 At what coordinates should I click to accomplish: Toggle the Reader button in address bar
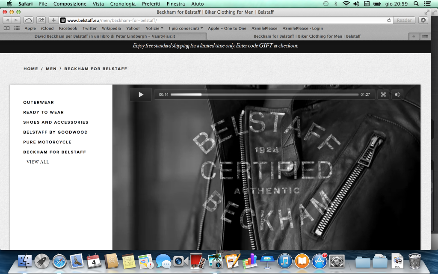pos(404,20)
